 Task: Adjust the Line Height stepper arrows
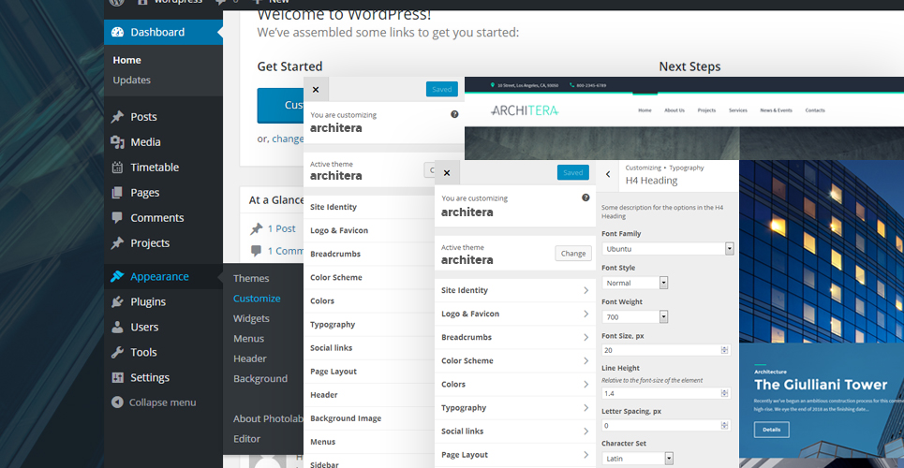tap(725, 393)
